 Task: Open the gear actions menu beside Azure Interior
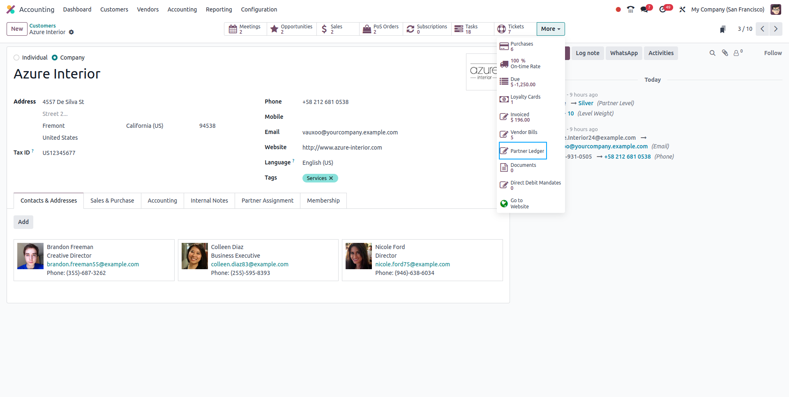(72, 32)
